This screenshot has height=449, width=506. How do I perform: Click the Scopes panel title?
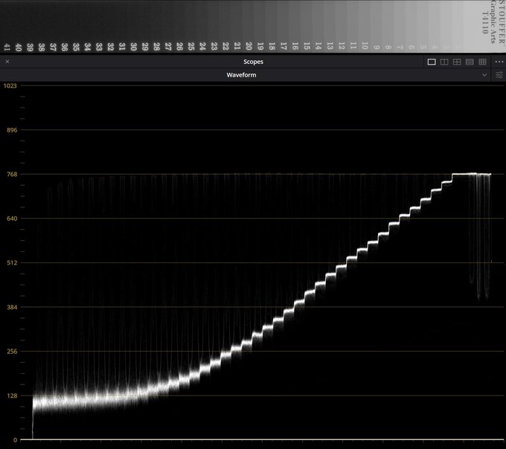253,62
